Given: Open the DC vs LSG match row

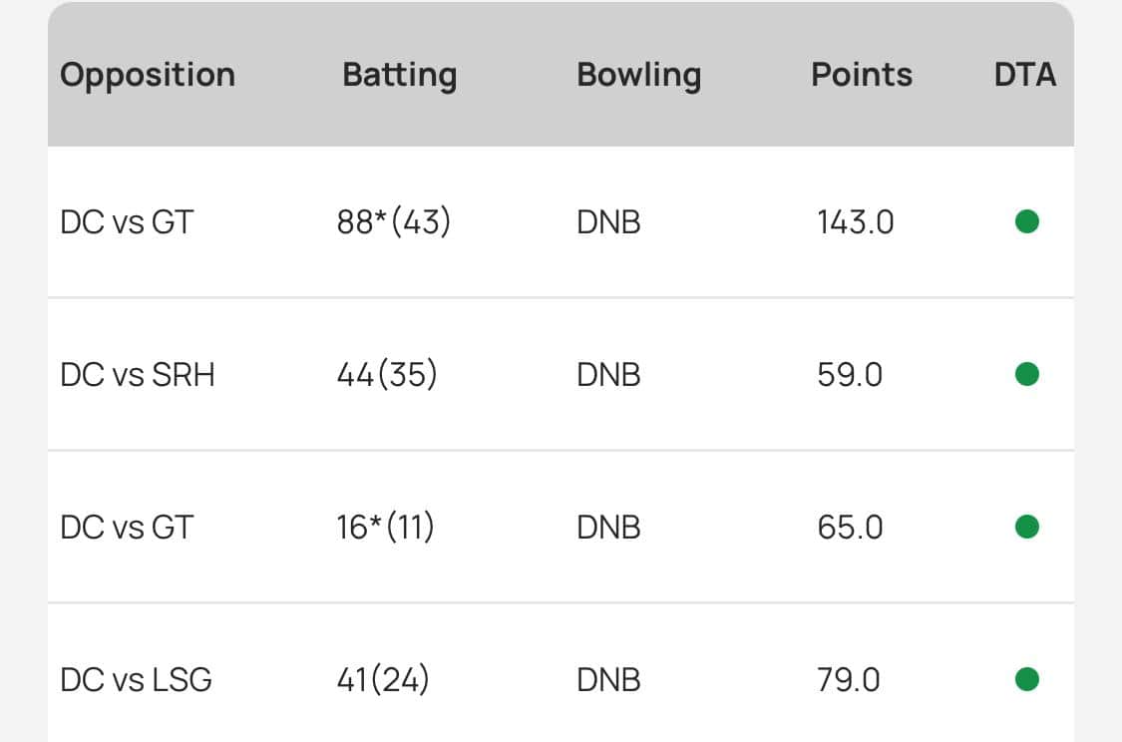Looking at the screenshot, I should point(136,680).
